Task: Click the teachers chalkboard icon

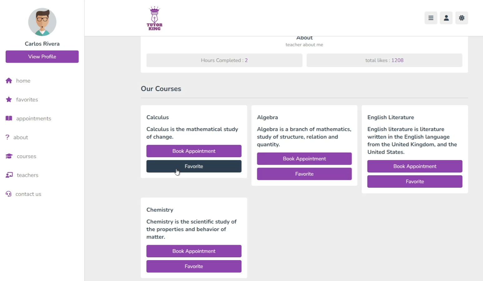Action: click(x=9, y=175)
